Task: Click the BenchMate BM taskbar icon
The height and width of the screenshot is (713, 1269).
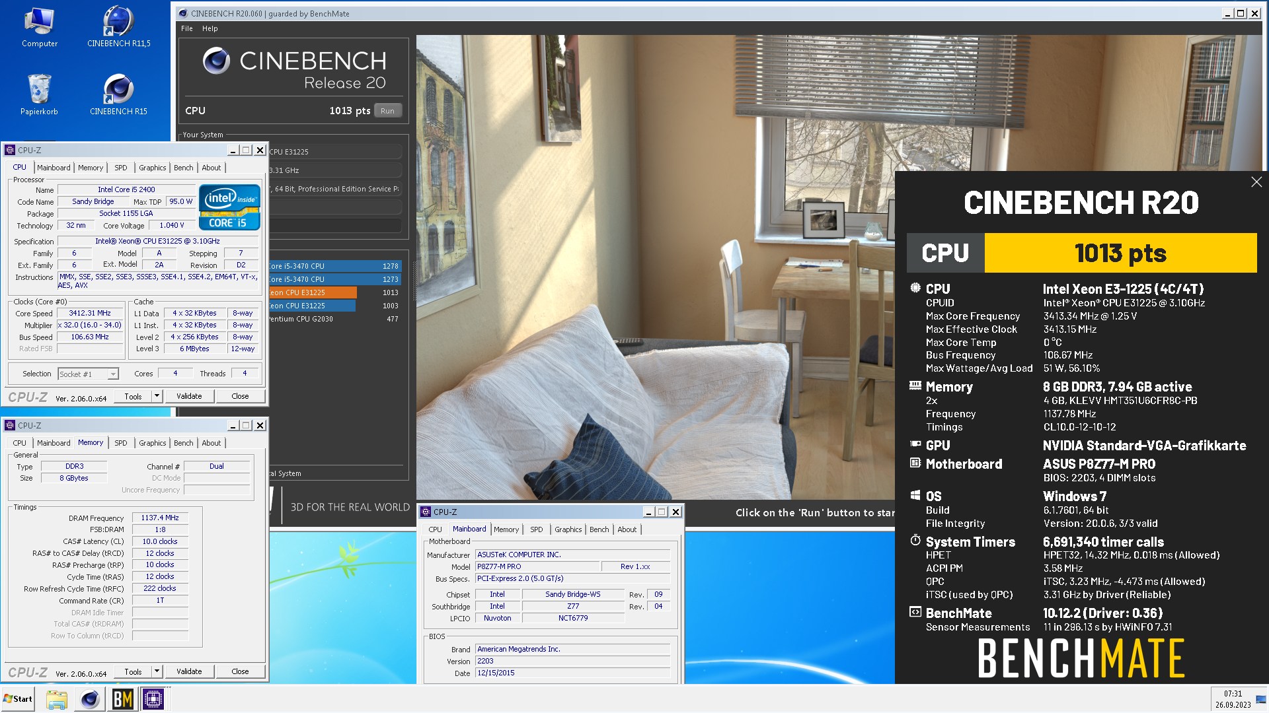Action: 122,699
